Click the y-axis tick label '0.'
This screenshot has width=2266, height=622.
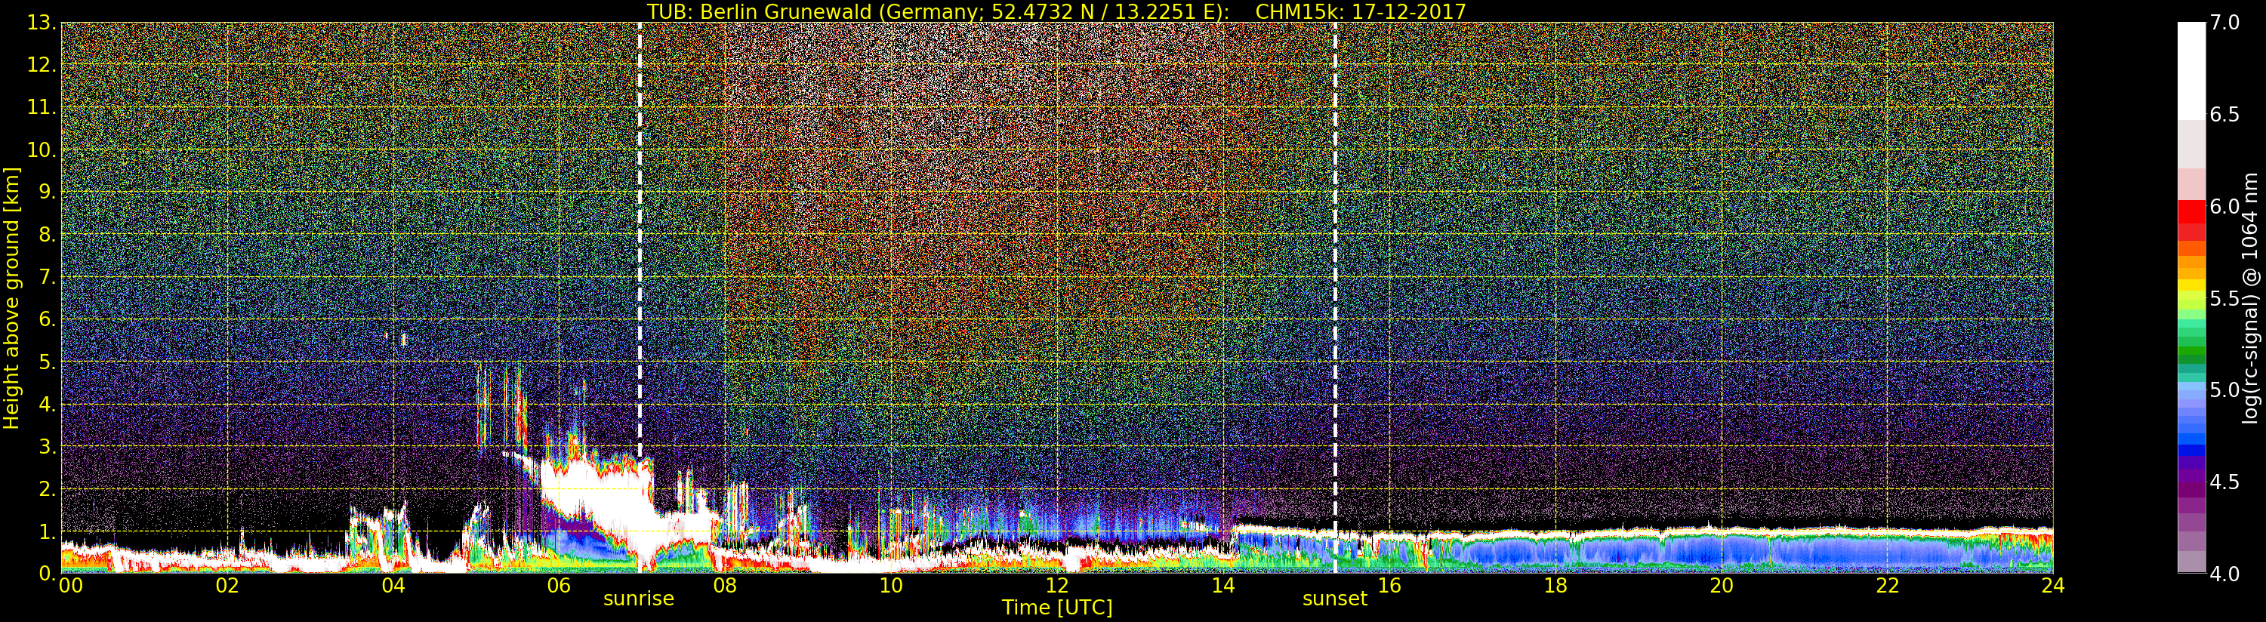click(47, 573)
